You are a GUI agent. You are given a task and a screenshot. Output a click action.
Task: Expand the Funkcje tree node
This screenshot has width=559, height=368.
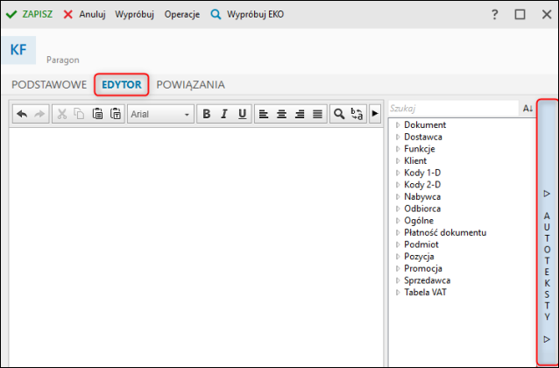coord(398,149)
